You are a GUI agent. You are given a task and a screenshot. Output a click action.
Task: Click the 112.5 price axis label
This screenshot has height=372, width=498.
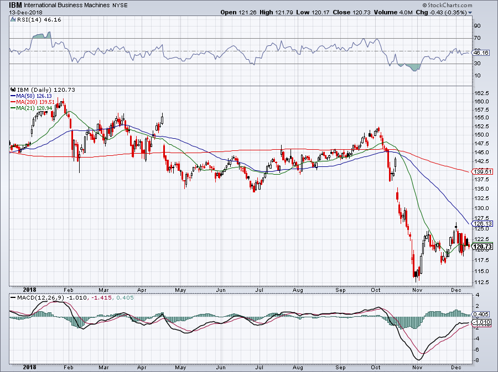coord(481,282)
